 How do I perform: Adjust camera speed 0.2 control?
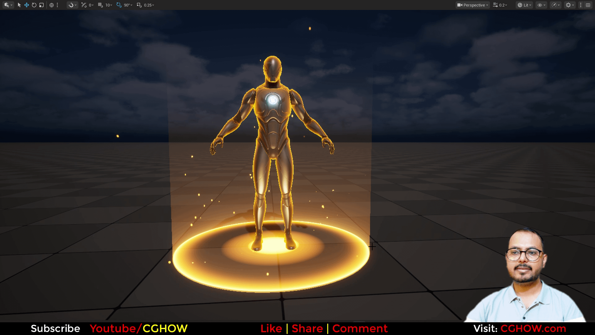[500, 5]
